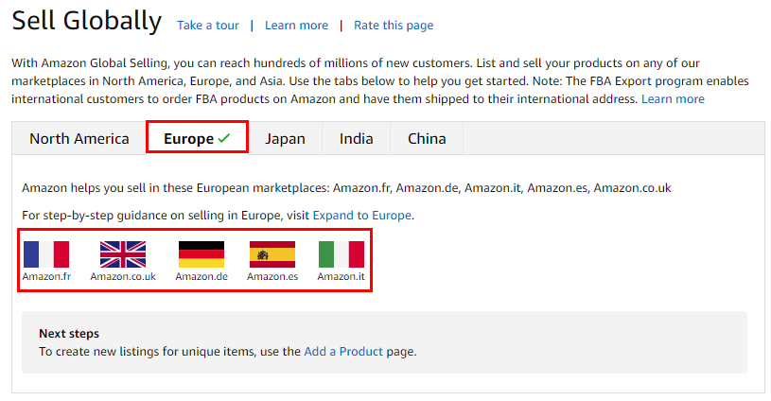Click the Italy flag icon
The height and width of the screenshot is (401, 771).
[342, 254]
